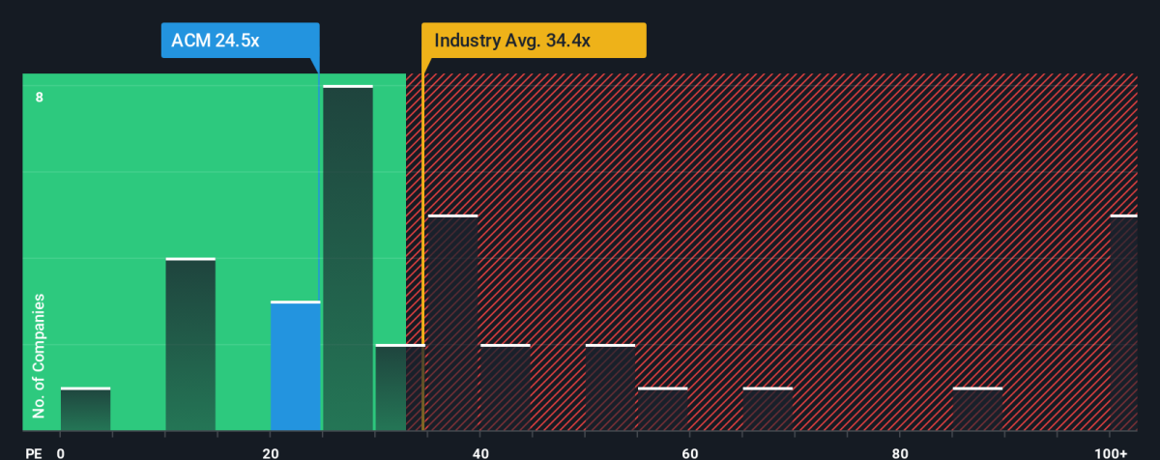Select the blue ACM highlighted bar
Viewport: 1160px width, 460px height.
tap(295, 366)
